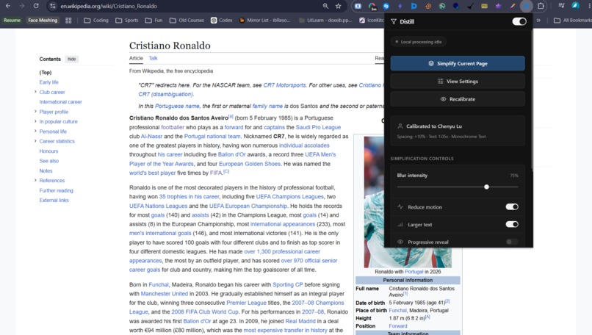Open the apps grid icon in bookmarks bar
The image size is (592, 335).
(68, 21)
